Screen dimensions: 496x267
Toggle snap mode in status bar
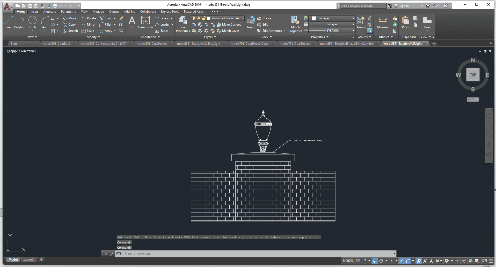tap(364, 261)
